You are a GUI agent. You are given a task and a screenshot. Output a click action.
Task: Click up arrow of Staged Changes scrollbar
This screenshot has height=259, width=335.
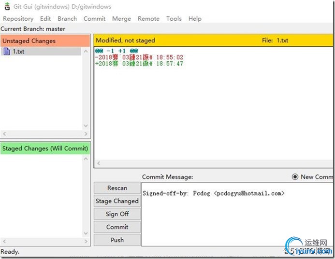point(86,159)
